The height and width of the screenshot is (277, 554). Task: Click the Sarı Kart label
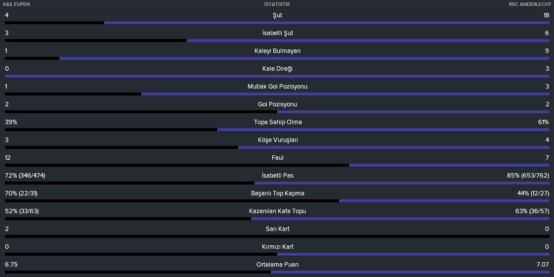[x=277, y=229]
